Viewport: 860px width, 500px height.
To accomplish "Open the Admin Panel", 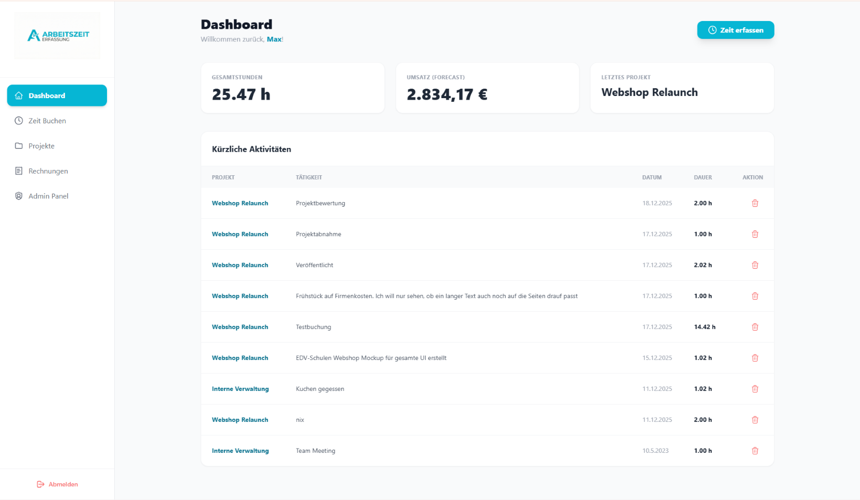I will (x=48, y=196).
